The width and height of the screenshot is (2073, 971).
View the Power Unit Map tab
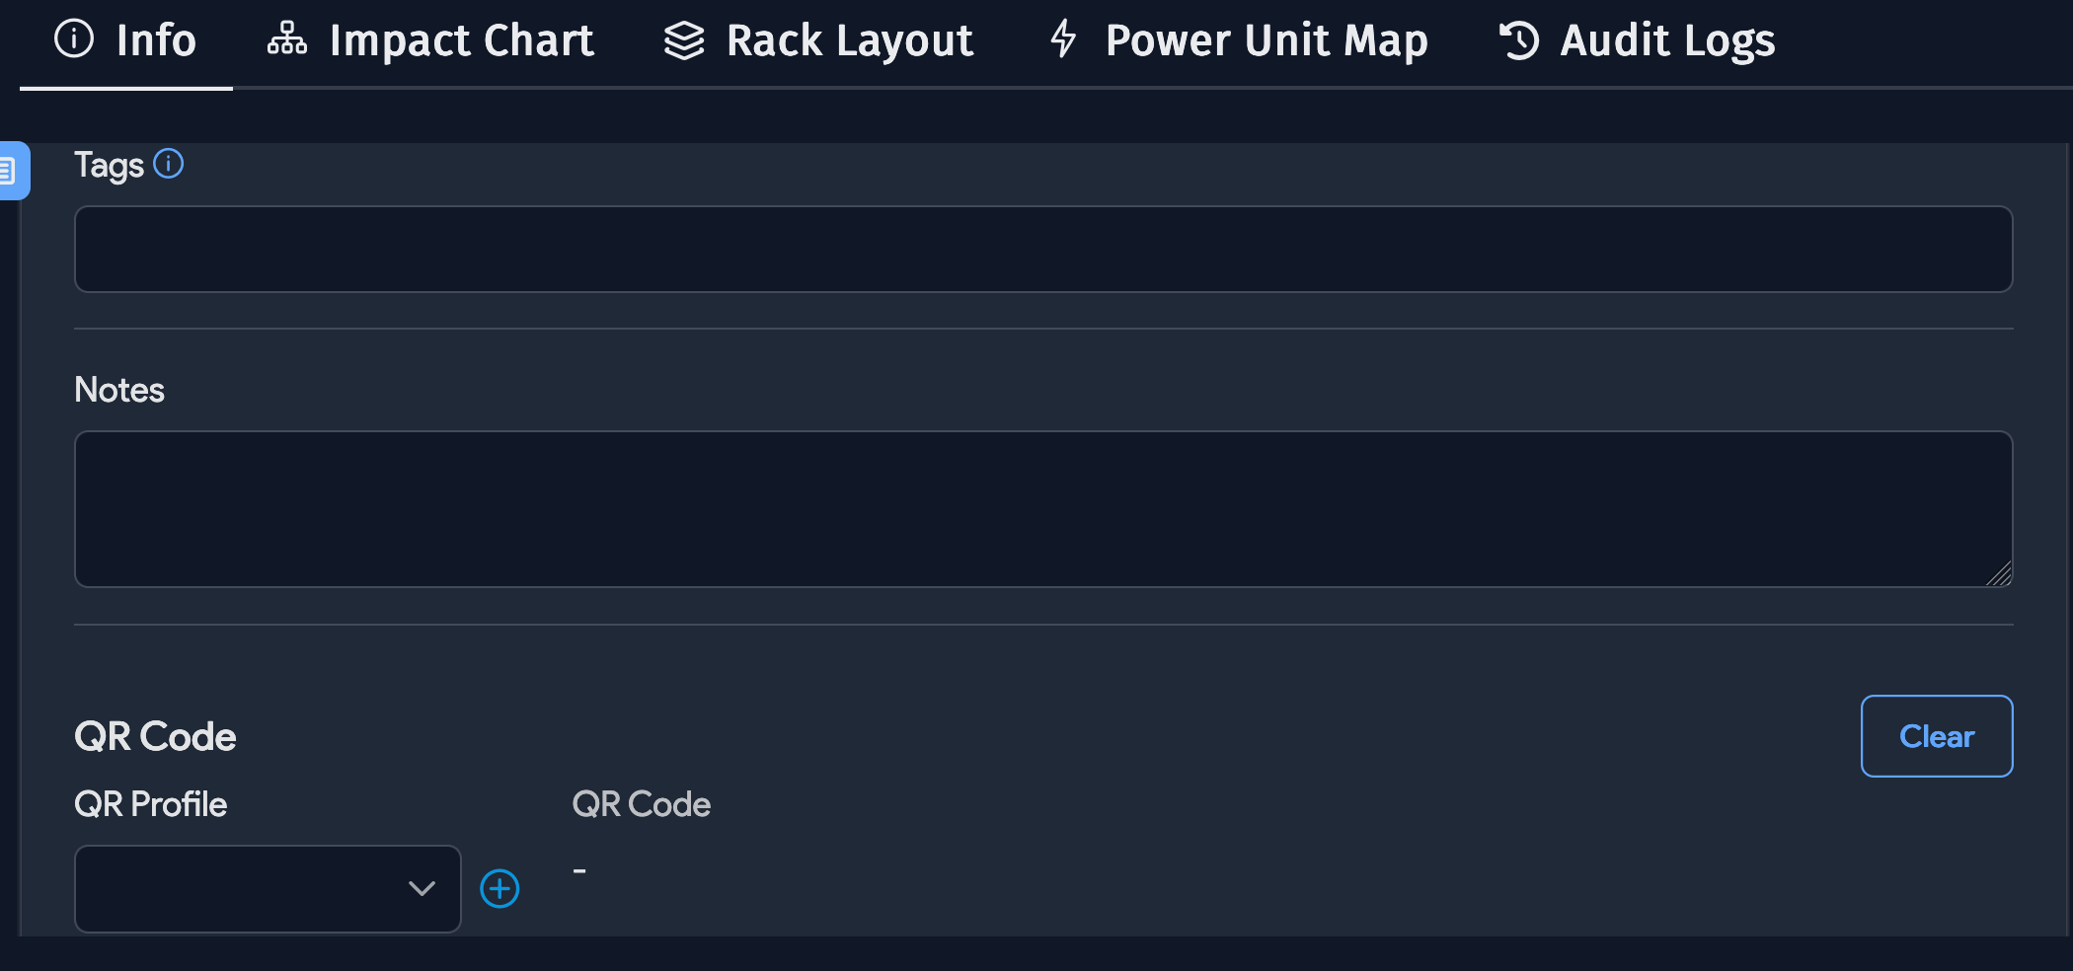point(1267,40)
